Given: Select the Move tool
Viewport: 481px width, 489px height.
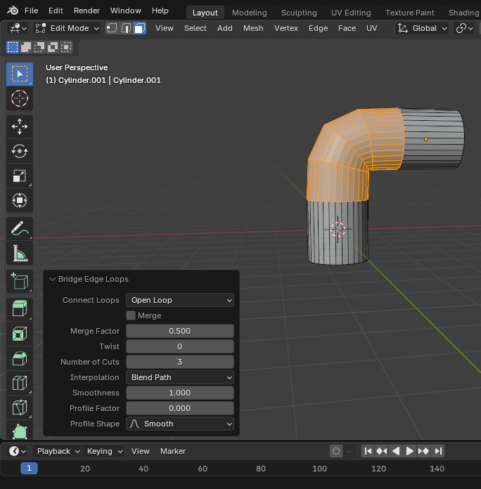Looking at the screenshot, I should pos(20,126).
